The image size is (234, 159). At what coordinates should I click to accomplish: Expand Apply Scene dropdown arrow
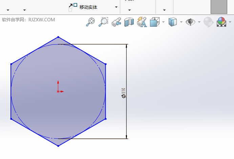tap(230, 22)
